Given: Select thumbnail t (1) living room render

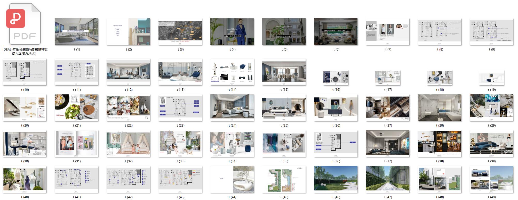Looking at the screenshot, I should pos(76,32).
